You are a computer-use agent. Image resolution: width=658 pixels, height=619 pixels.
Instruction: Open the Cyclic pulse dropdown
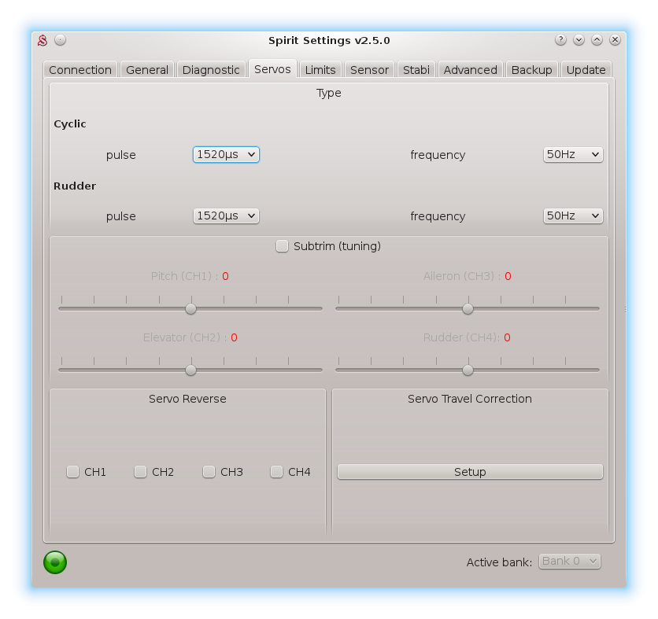[226, 155]
